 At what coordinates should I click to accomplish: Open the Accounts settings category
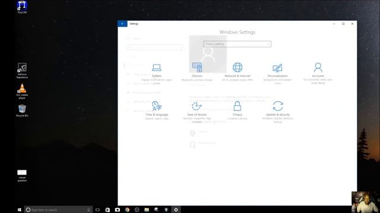pos(318,73)
